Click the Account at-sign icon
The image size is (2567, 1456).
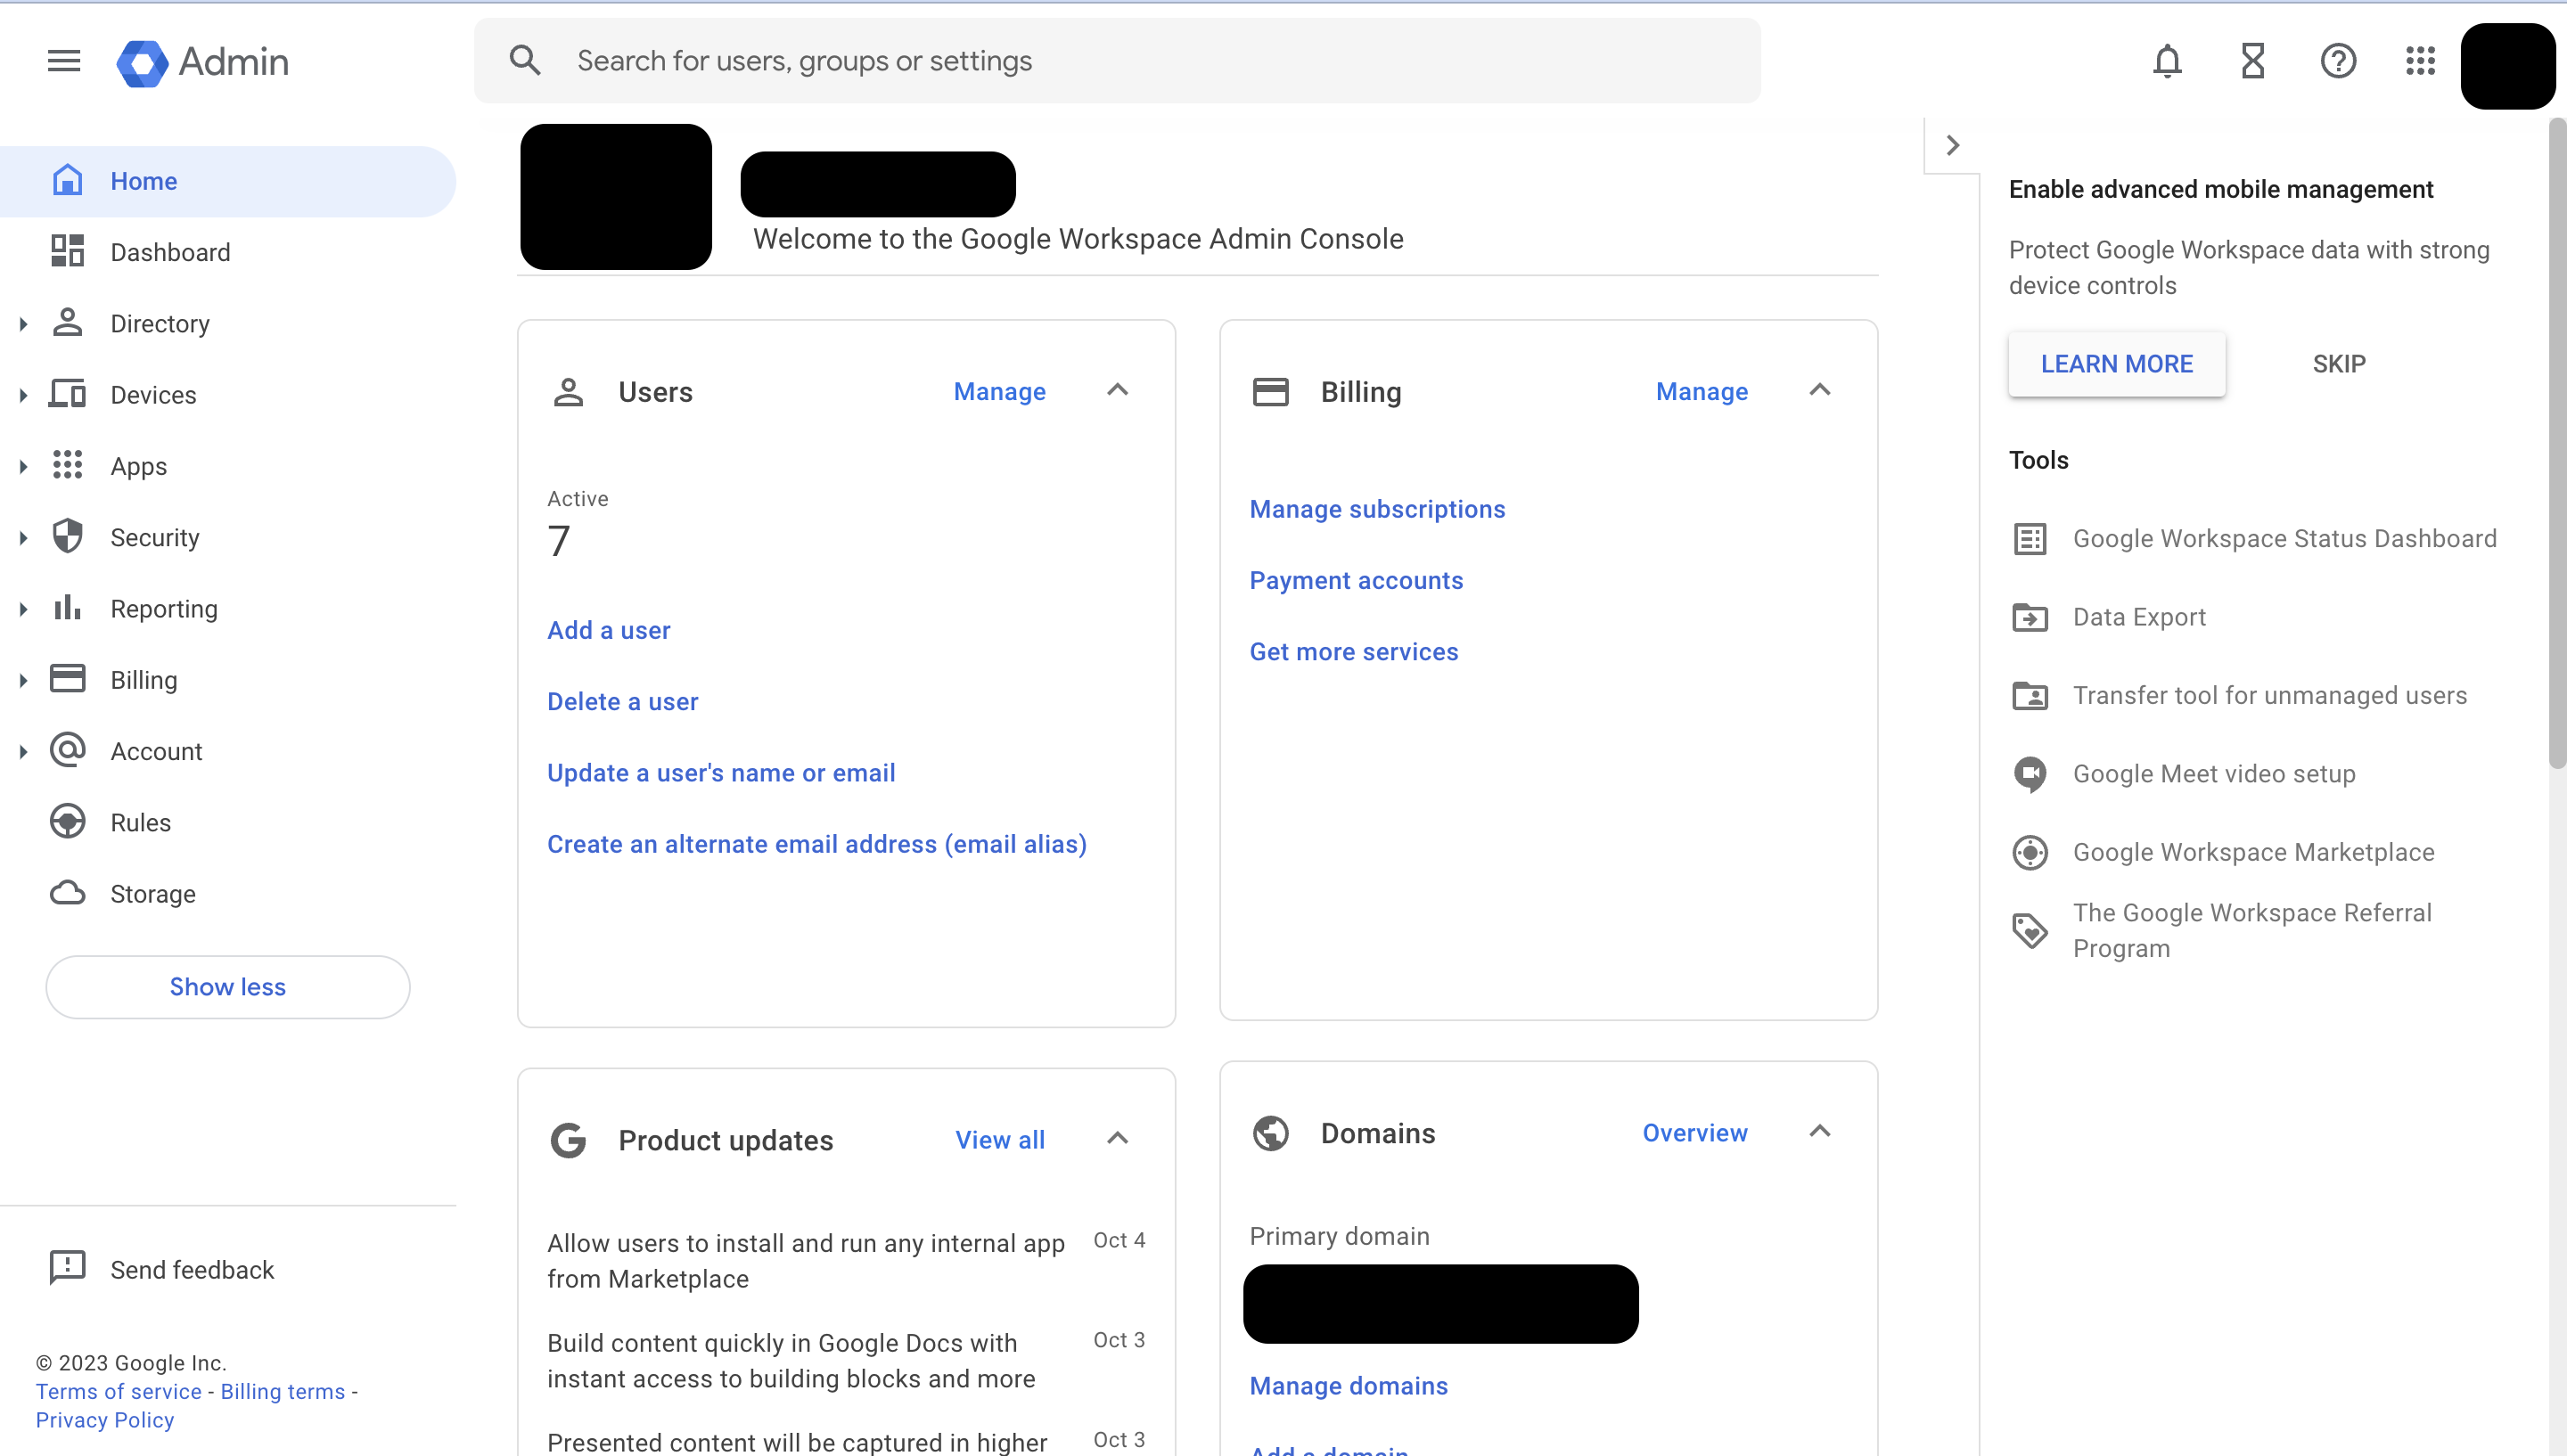click(x=68, y=750)
